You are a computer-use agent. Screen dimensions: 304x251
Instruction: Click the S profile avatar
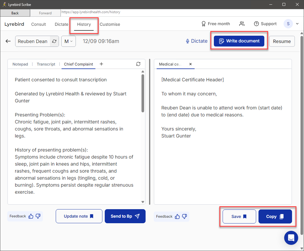[288, 24]
